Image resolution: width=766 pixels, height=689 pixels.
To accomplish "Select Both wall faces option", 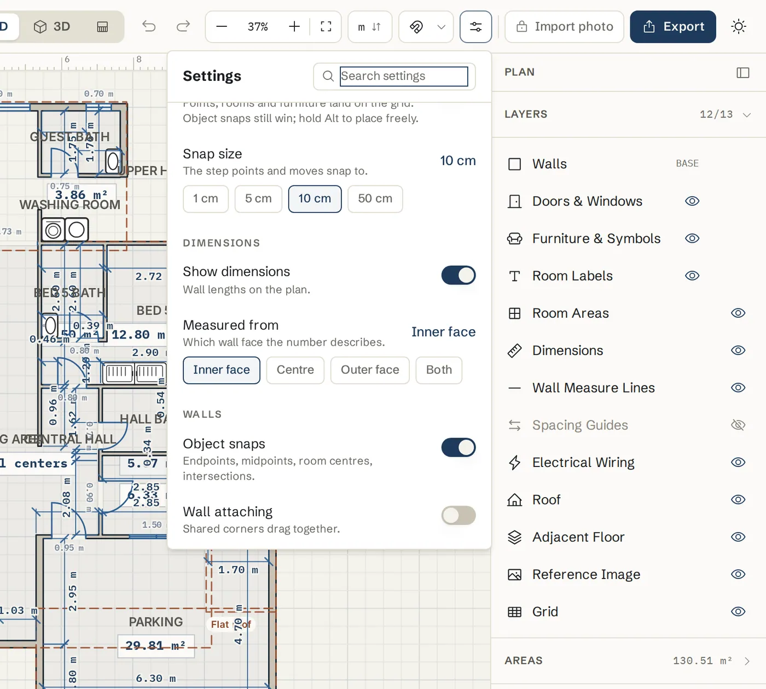I will 439,370.
